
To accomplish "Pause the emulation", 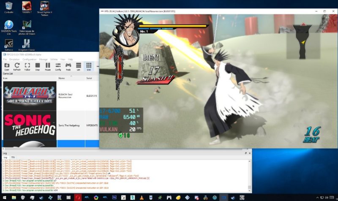I will (x=48, y=67).
